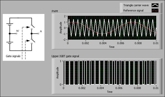Viewport: 165px width, 97px height.
Task: Click the PWM graph title
Action: pyautogui.click(x=55, y=11)
